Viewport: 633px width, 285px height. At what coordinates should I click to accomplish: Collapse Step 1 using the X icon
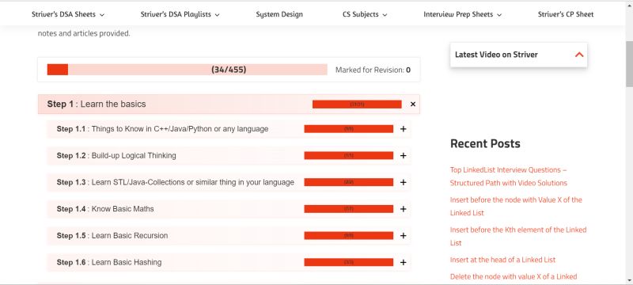(x=412, y=104)
